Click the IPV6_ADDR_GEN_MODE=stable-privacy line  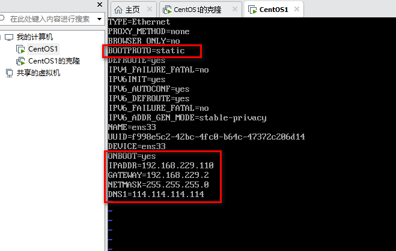[x=187, y=117]
